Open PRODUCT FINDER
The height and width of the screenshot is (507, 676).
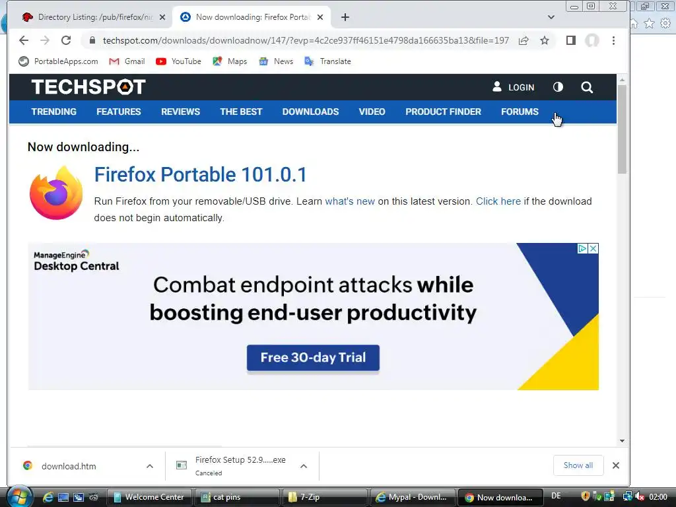coord(443,112)
